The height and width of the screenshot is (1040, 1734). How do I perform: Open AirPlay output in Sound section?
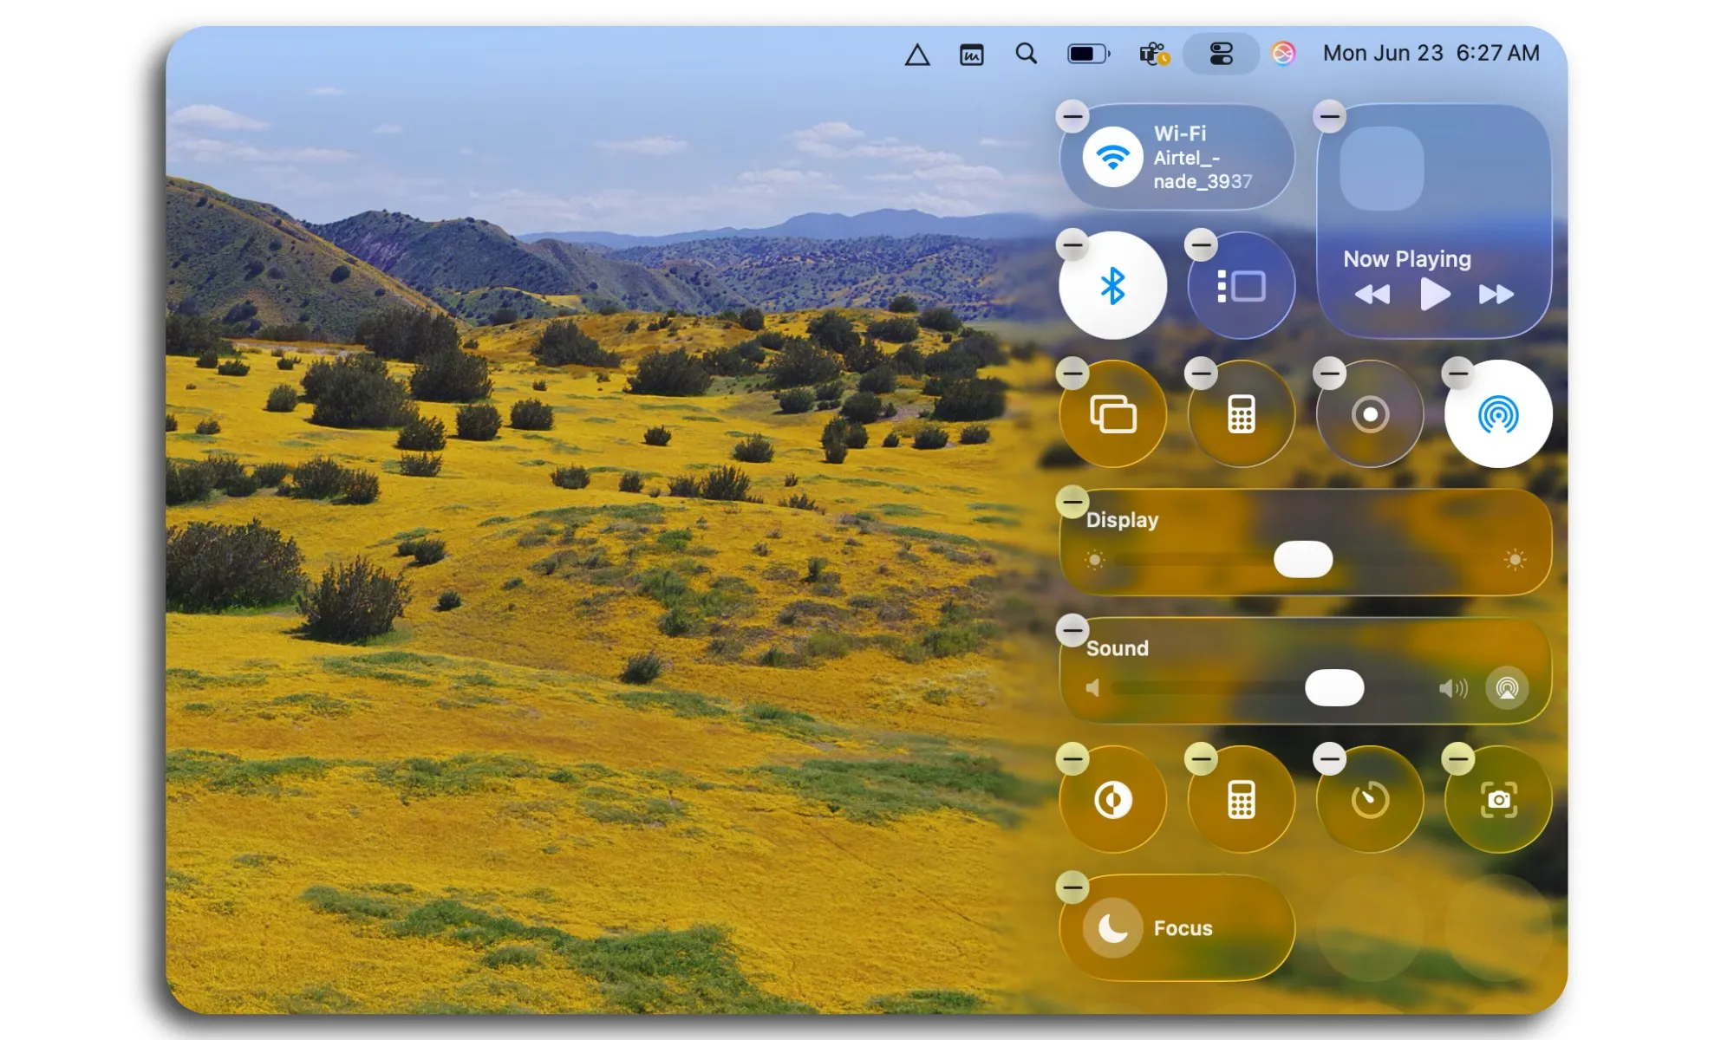[x=1509, y=687]
